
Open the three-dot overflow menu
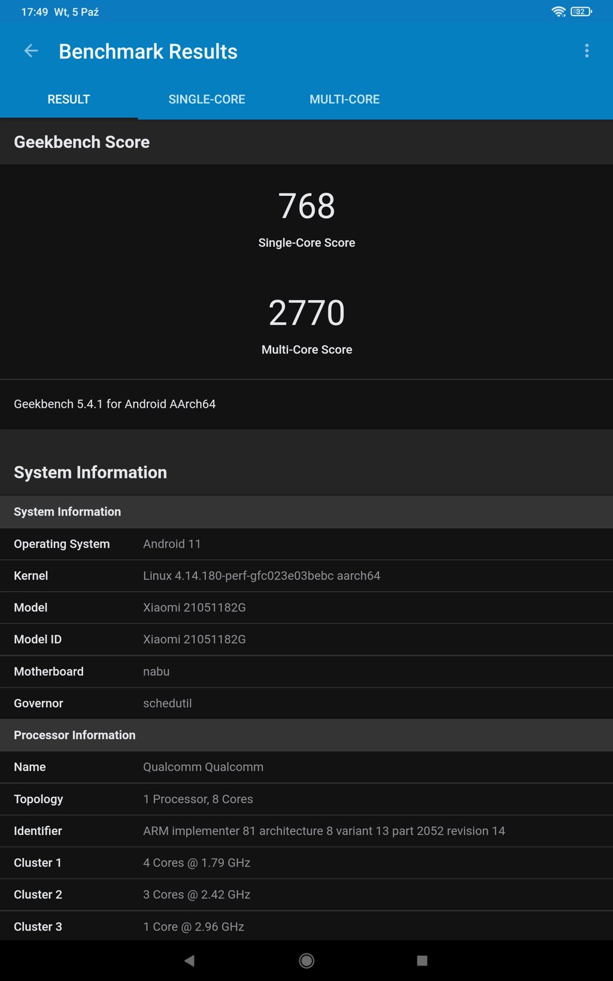pyautogui.click(x=587, y=52)
